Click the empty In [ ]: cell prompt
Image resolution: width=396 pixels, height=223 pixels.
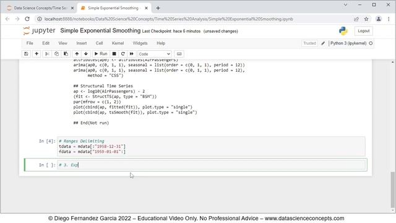[x=47, y=165]
